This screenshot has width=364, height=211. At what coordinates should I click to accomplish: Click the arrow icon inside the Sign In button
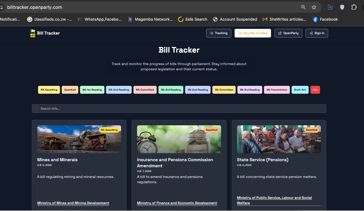coord(310,33)
